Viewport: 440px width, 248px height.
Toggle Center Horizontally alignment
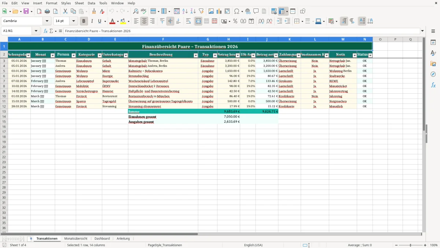pyautogui.click(x=144, y=21)
